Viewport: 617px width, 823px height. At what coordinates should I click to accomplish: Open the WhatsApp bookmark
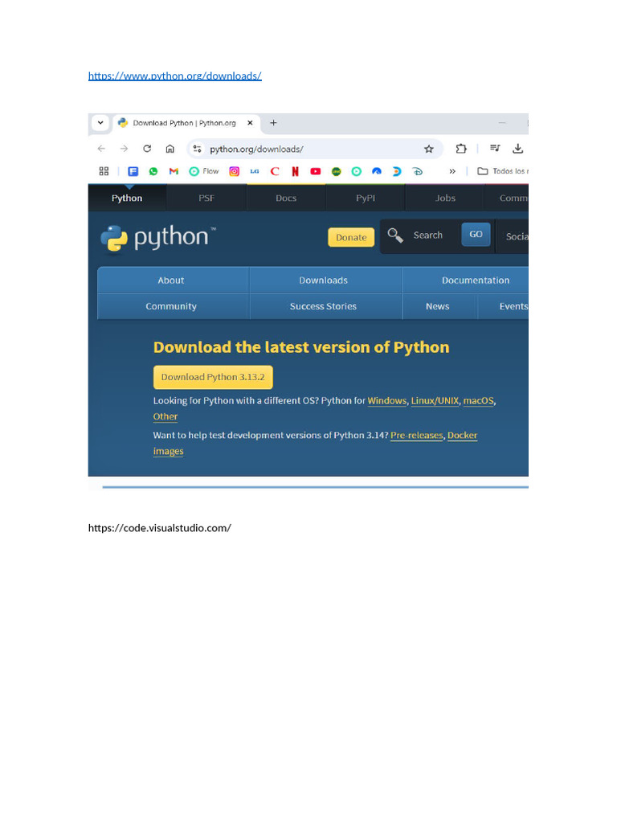point(153,171)
